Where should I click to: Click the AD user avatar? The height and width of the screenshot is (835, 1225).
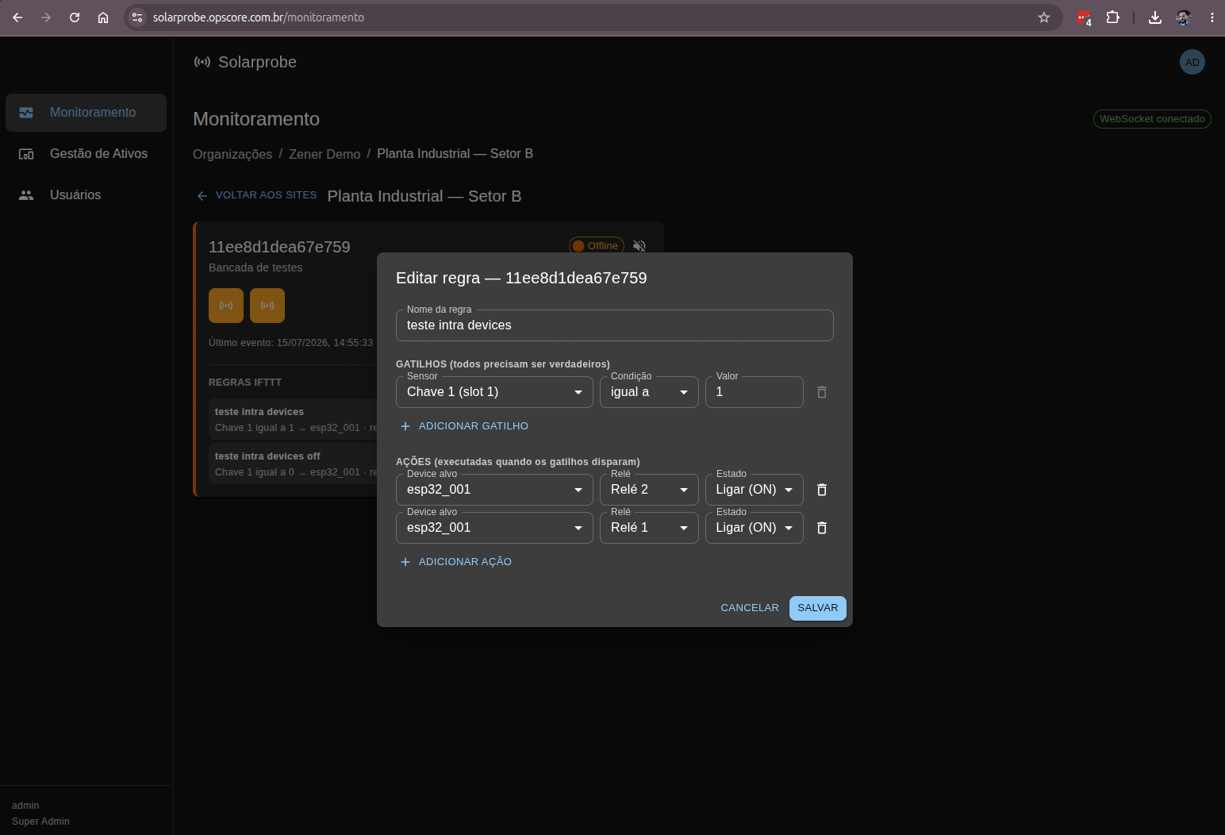(x=1192, y=62)
